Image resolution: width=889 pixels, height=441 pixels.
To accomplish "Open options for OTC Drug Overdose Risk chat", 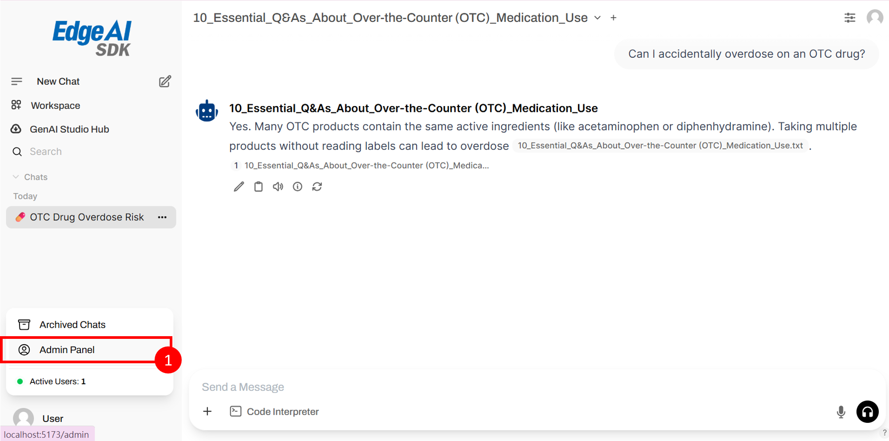I will tap(162, 217).
